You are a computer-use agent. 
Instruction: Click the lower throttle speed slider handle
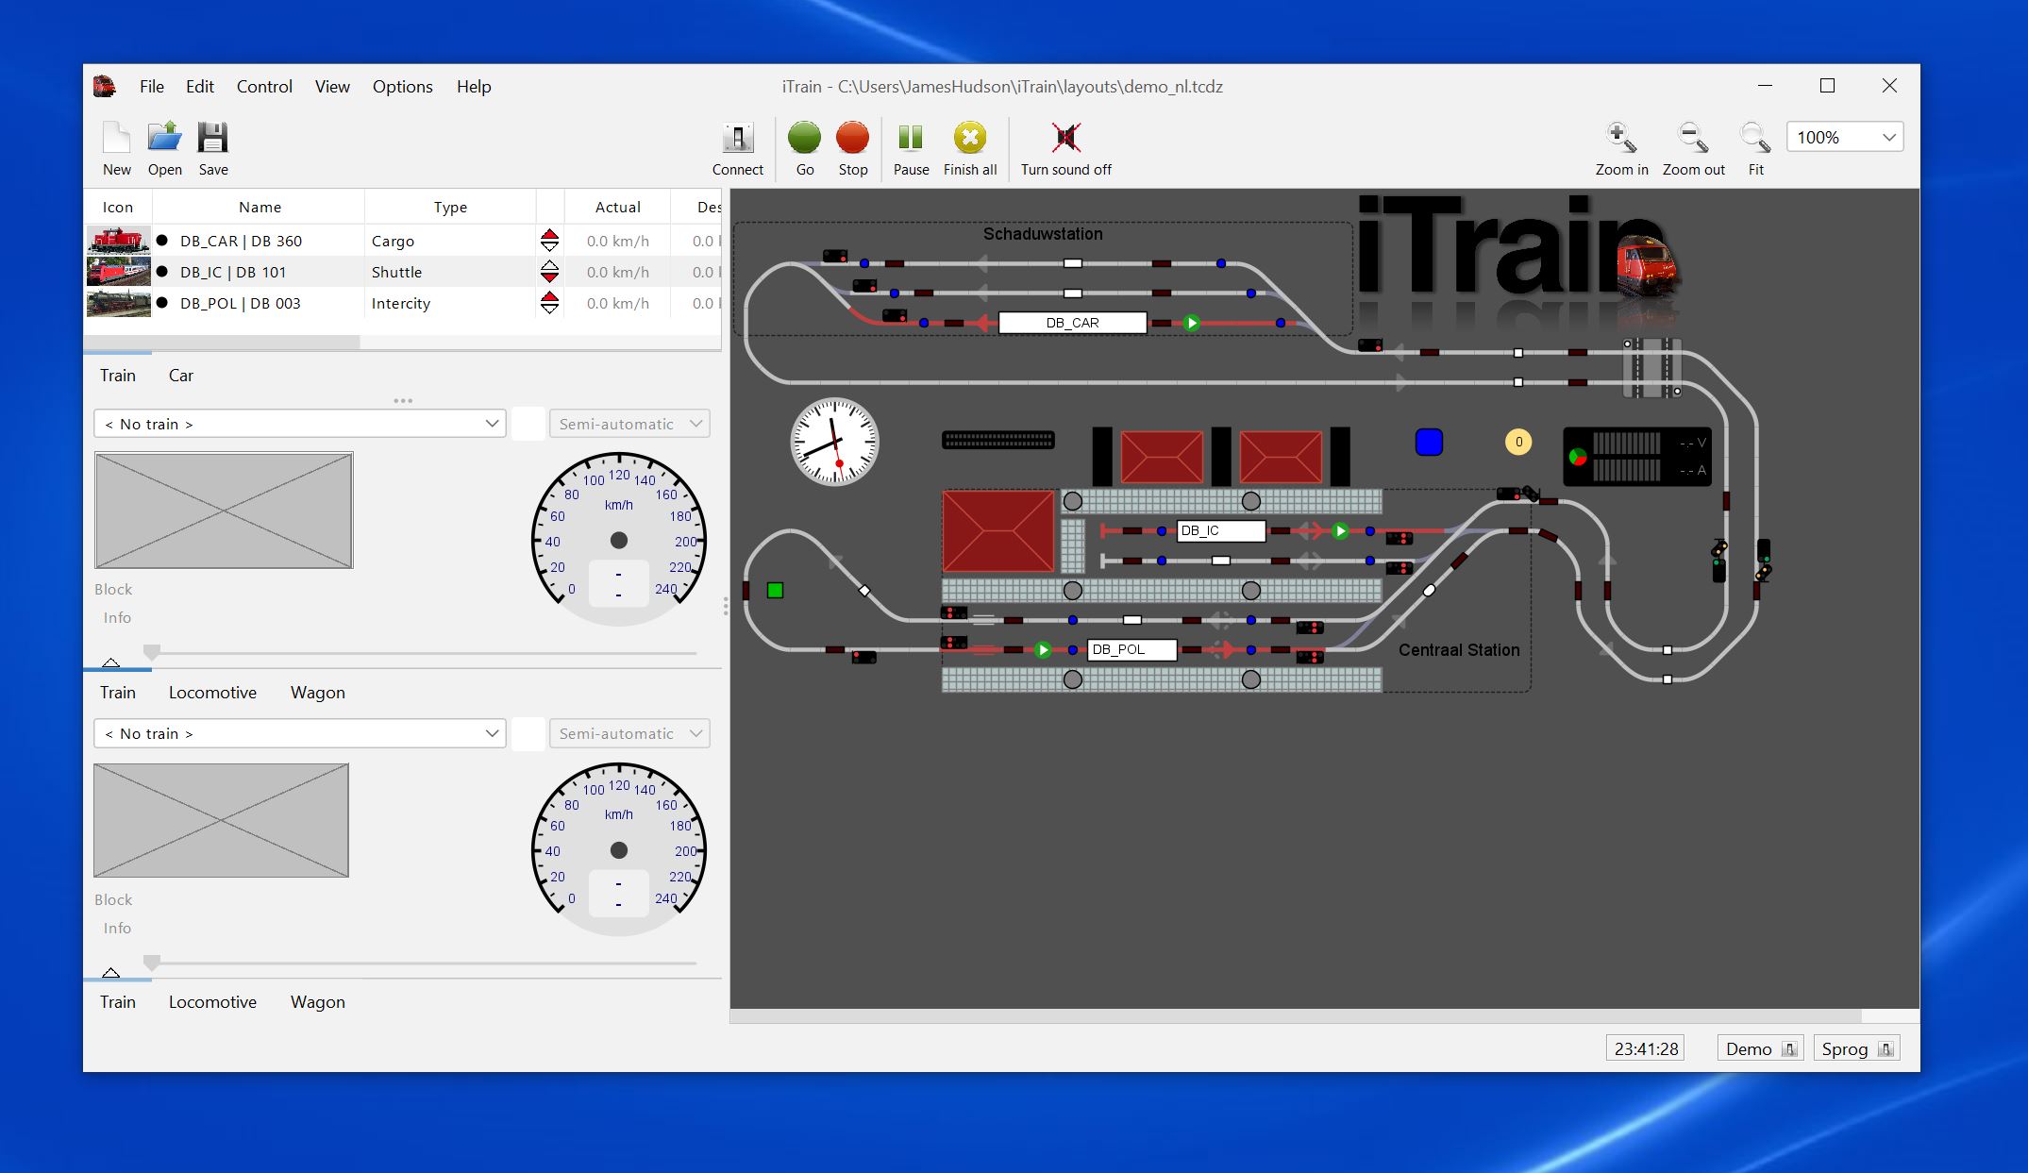[151, 962]
